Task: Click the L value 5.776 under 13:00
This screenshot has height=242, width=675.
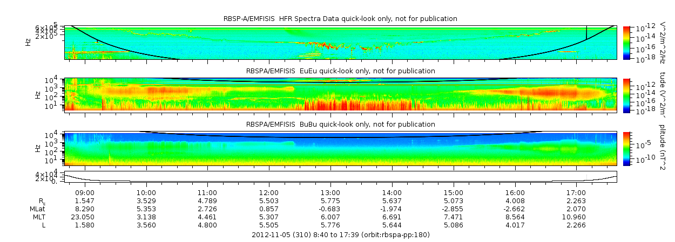Action: pos(330,225)
